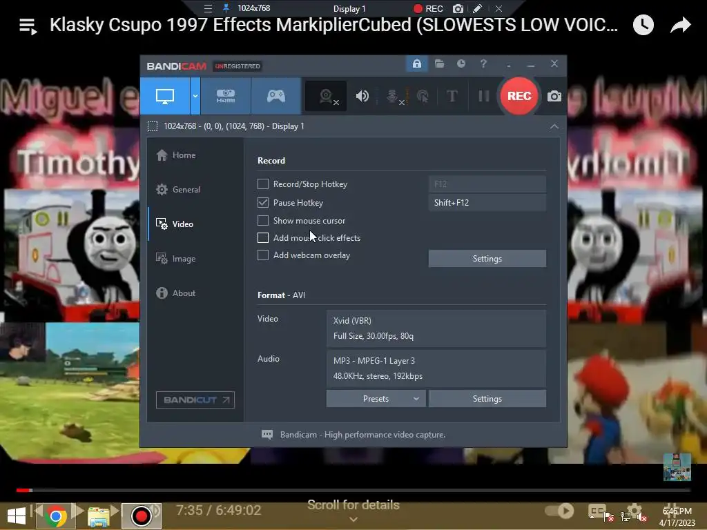707x530 pixels.
Task: Close the top recording bar with X
Action: (x=498, y=8)
